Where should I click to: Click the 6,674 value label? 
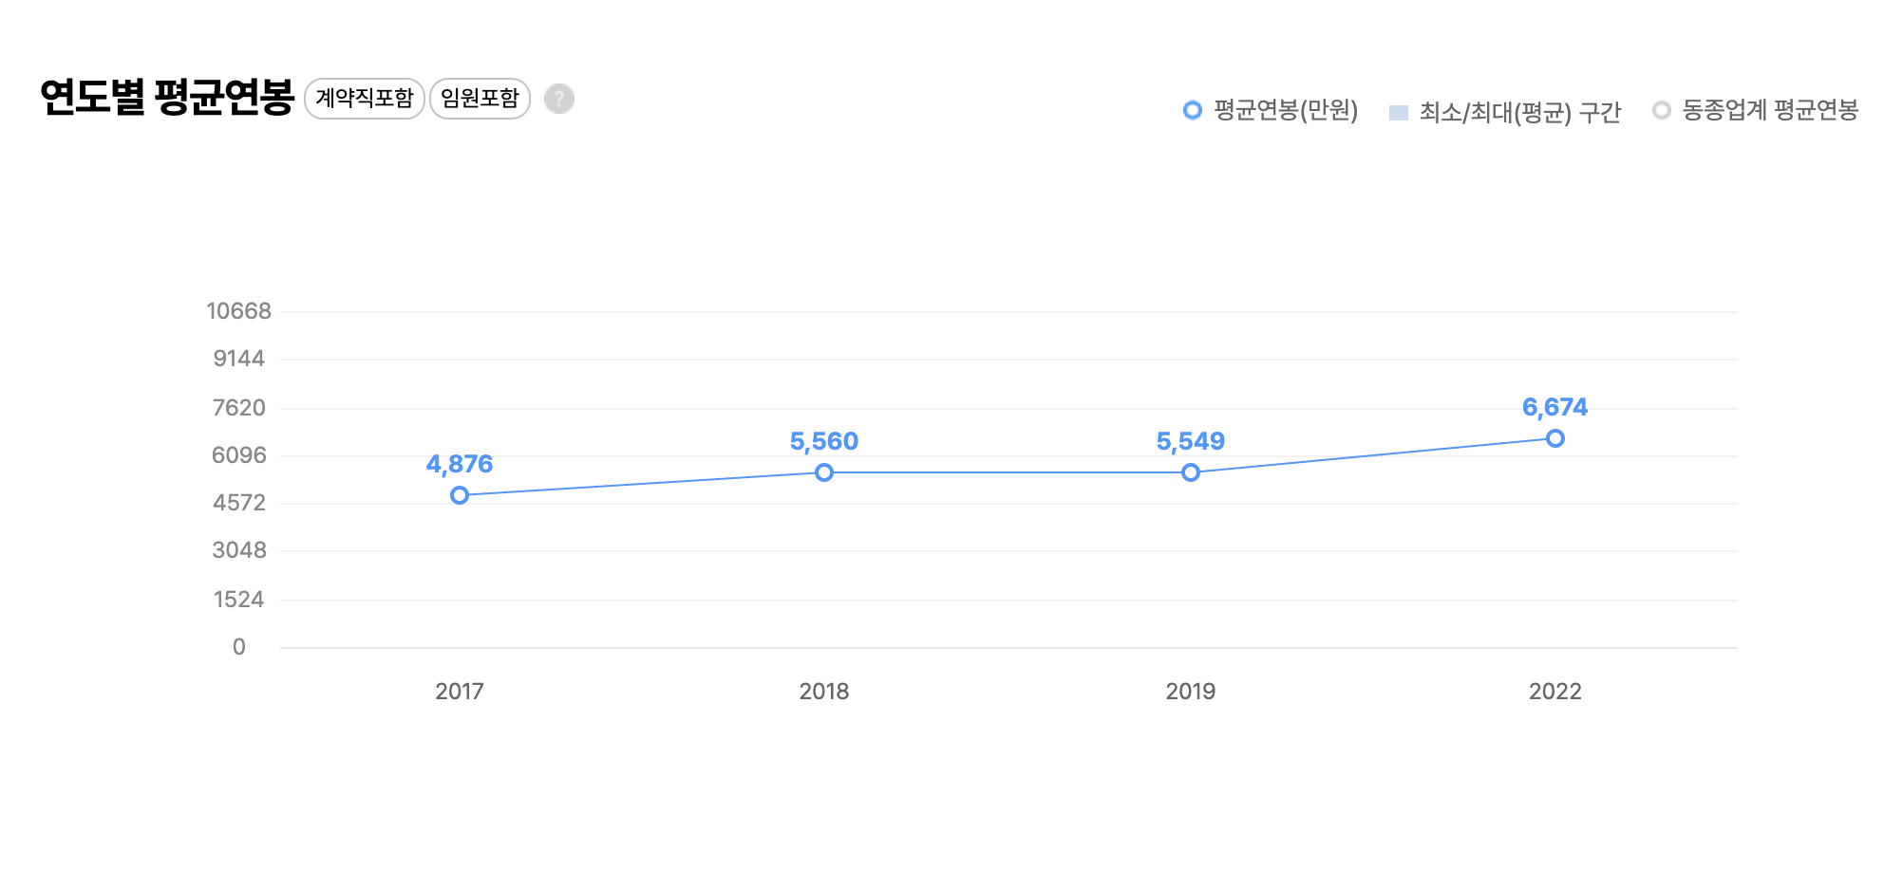pyautogui.click(x=1555, y=407)
